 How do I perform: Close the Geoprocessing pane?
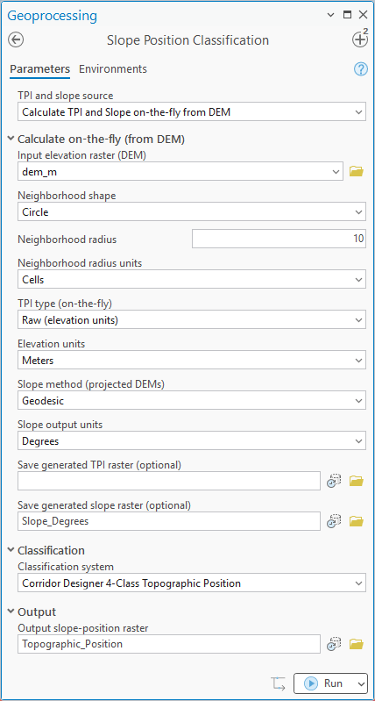click(x=363, y=15)
